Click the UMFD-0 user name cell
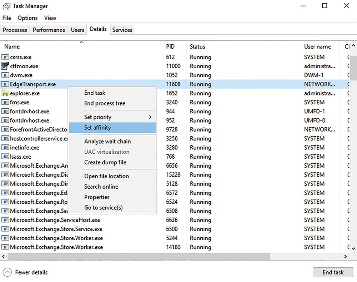 point(315,120)
